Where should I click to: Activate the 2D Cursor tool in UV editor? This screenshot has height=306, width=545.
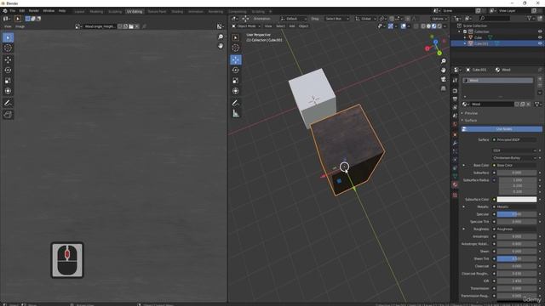point(8,48)
